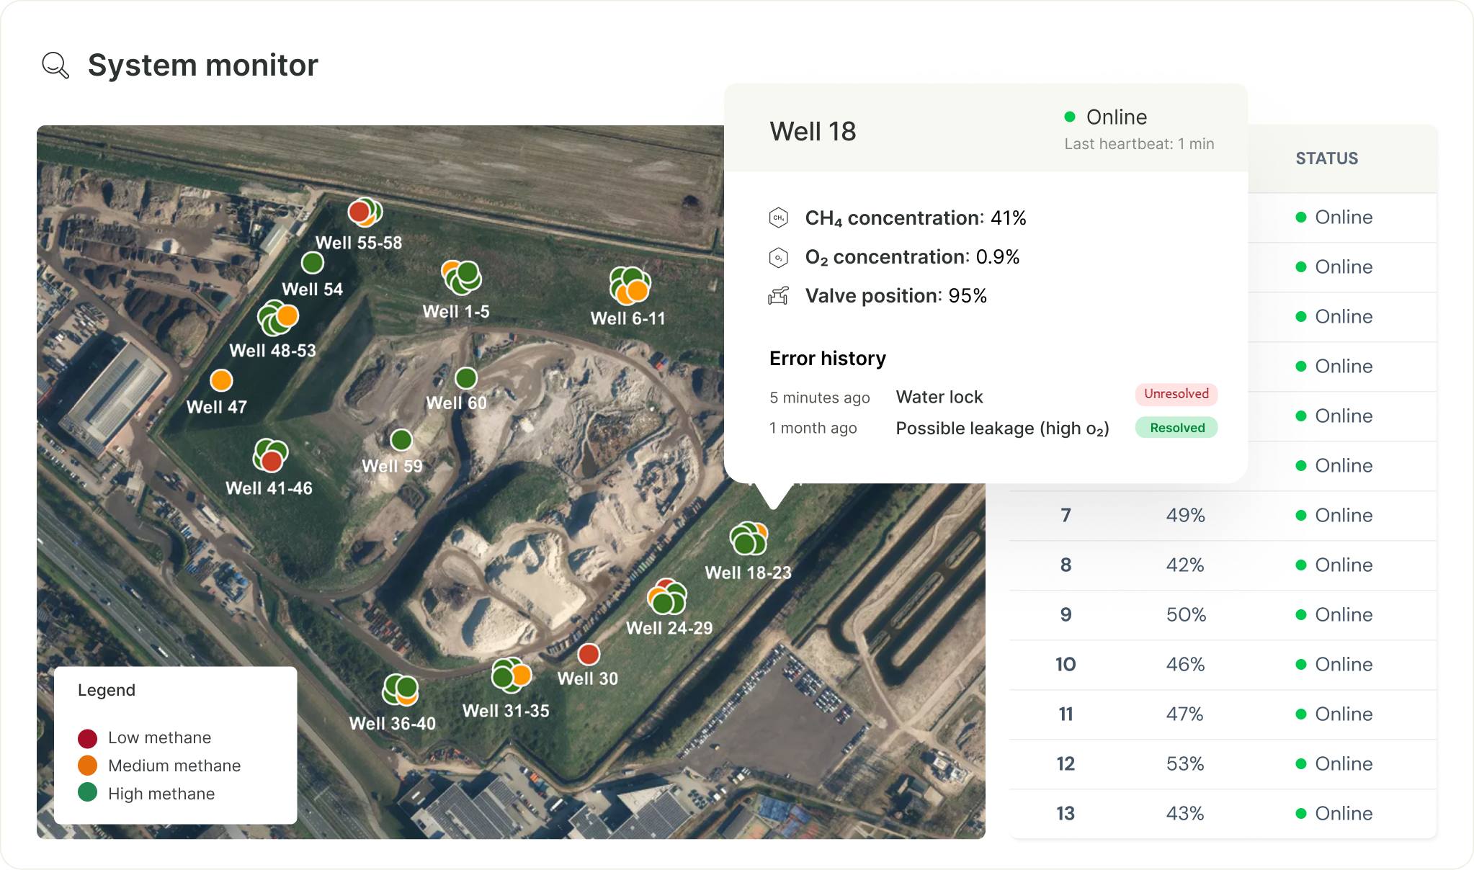This screenshot has width=1474, height=870.
Task: Open the Well 55-58 marker cluster
Action: [x=365, y=212]
